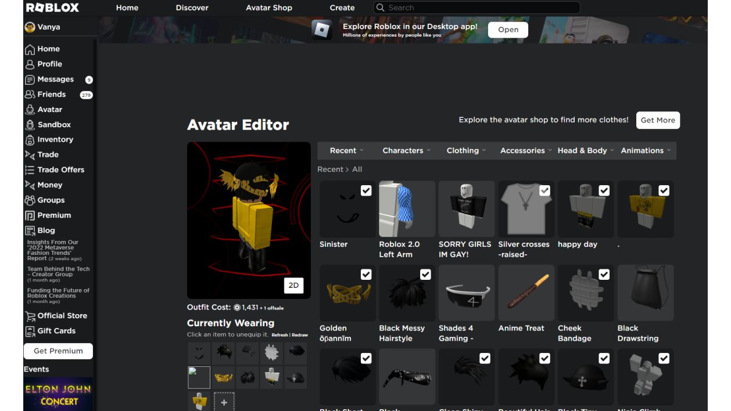
Task: Unequip the Sinister face in Currently Wearing
Action: coord(199,353)
